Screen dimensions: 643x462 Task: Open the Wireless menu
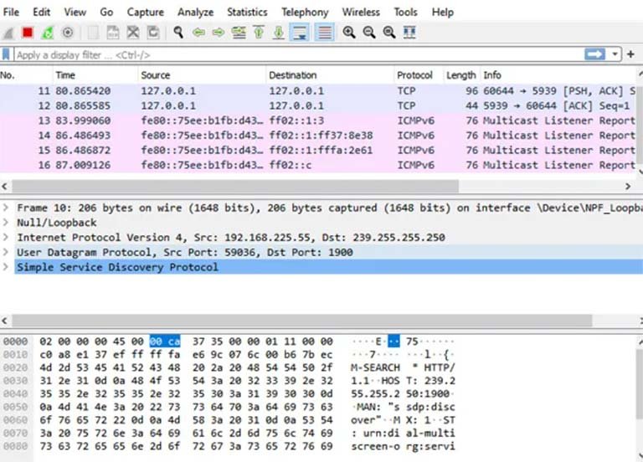(x=361, y=13)
